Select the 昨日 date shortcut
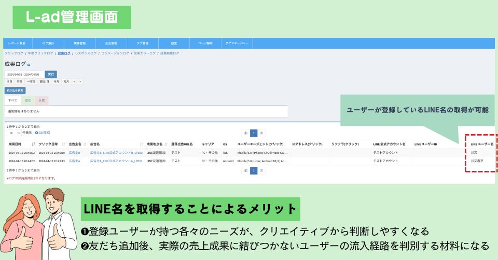The height and width of the screenshot is (260, 498). [20, 81]
